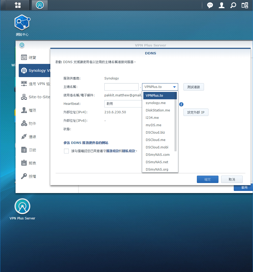
Task: Click the Synology service provider value
Action: click(111, 78)
